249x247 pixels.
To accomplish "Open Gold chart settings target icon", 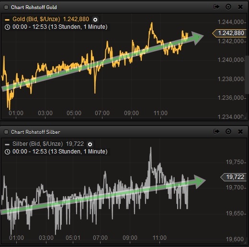I will 228,7.
